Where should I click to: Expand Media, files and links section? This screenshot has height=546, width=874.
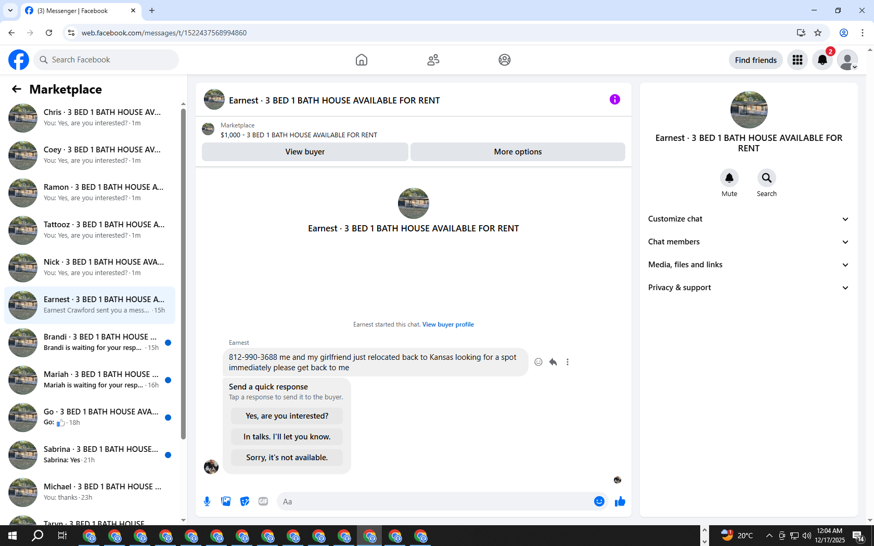tap(749, 265)
